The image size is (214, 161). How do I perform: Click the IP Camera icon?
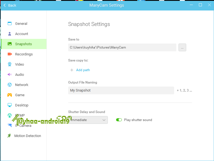coord(10,125)
